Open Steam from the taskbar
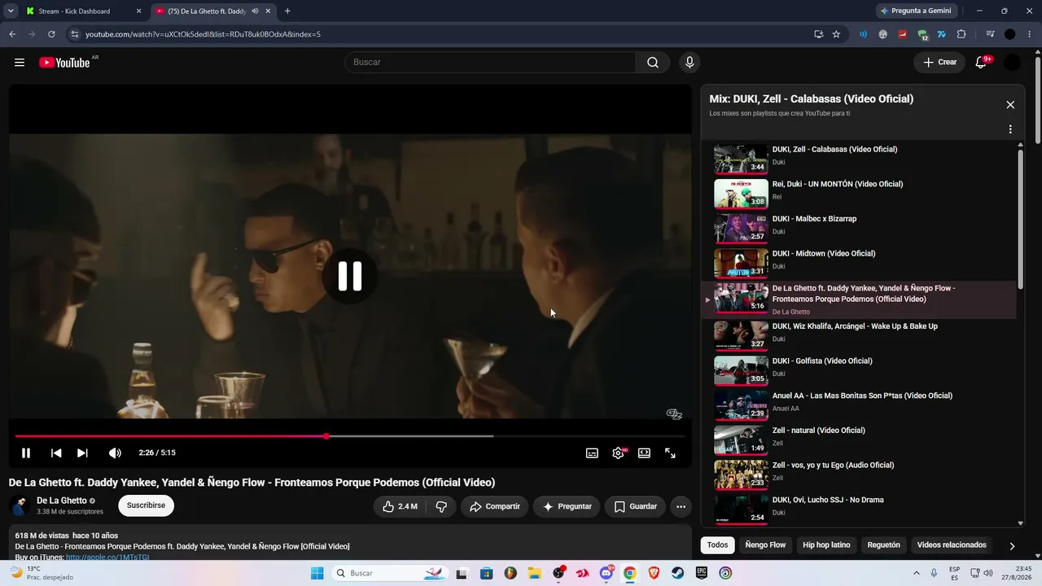This screenshot has height=586, width=1042. (677, 573)
